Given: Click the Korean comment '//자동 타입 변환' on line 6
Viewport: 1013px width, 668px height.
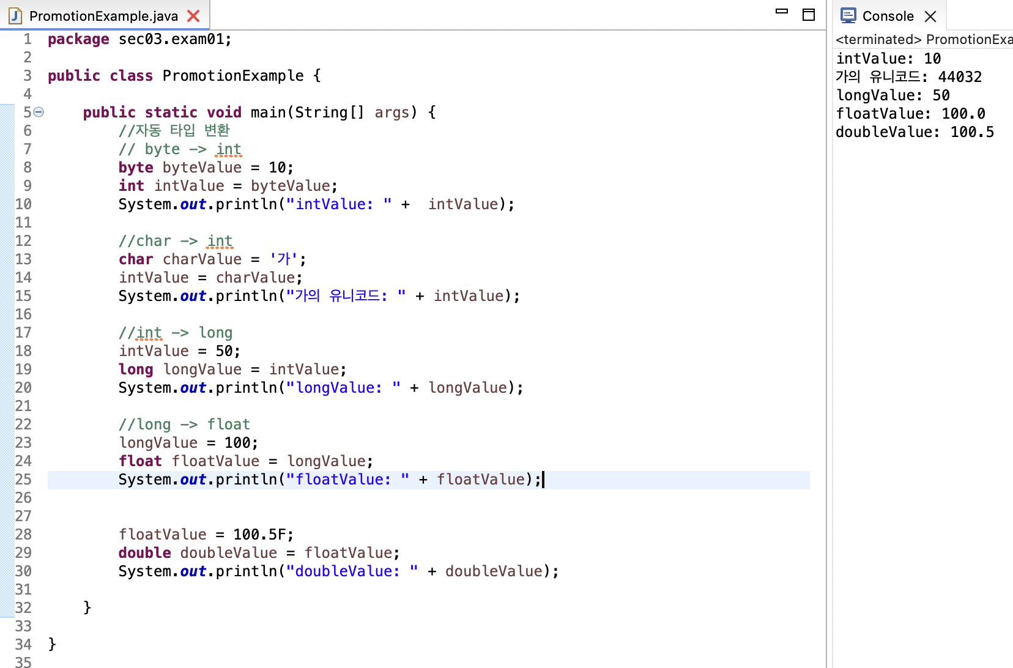Looking at the screenshot, I should [174, 131].
